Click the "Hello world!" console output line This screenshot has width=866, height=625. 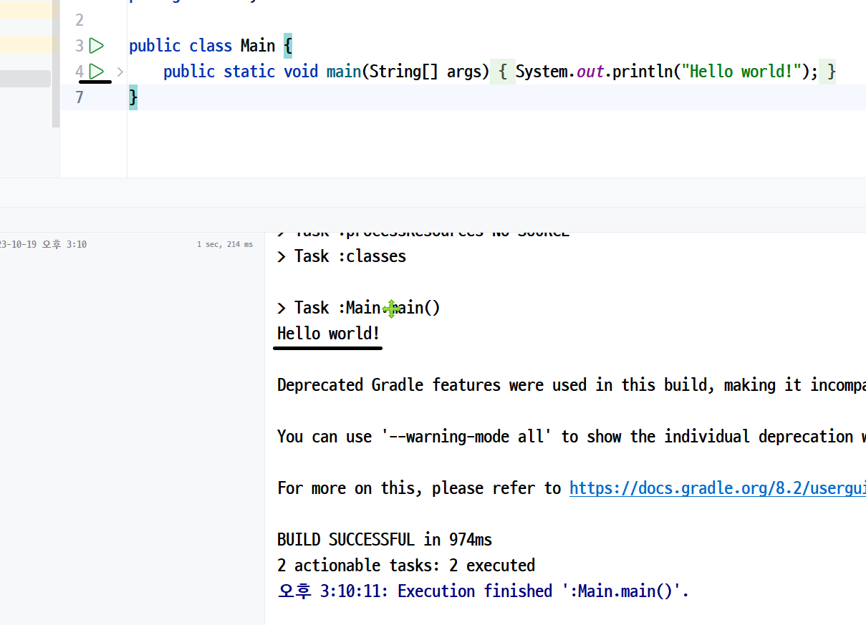tap(329, 334)
